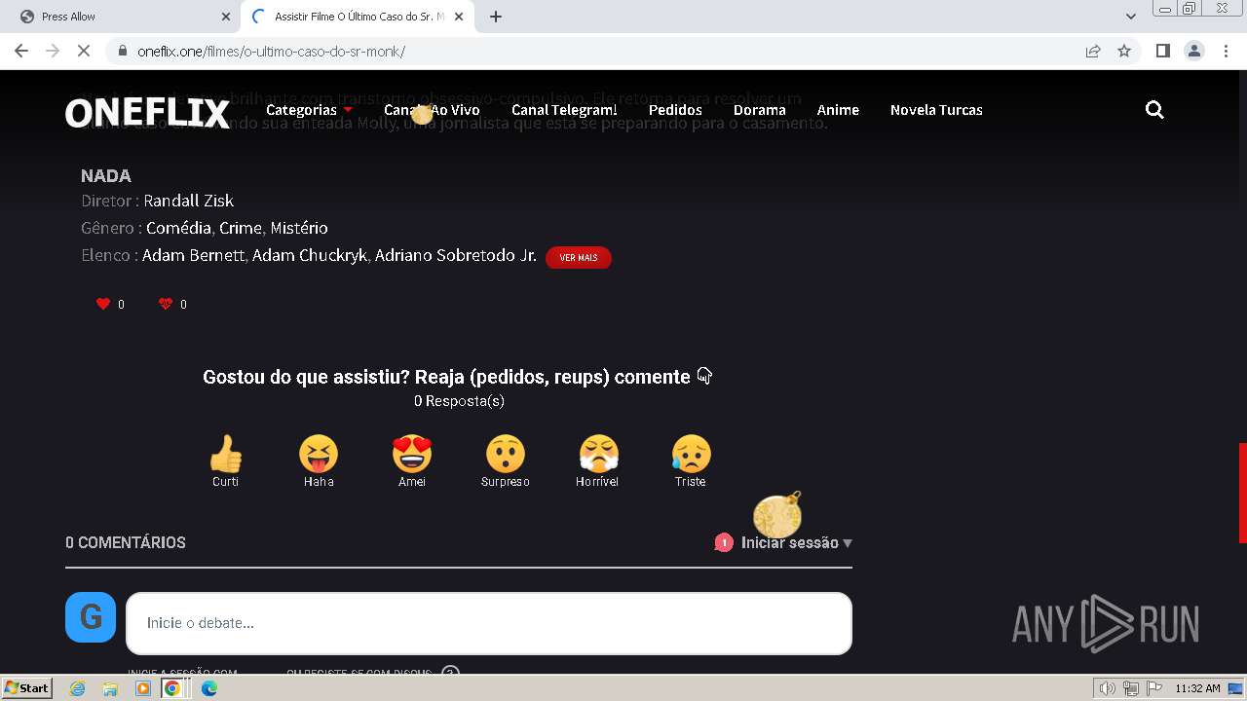Open Microsoft Edge from the taskbar
1247x701 pixels.
[x=209, y=688]
